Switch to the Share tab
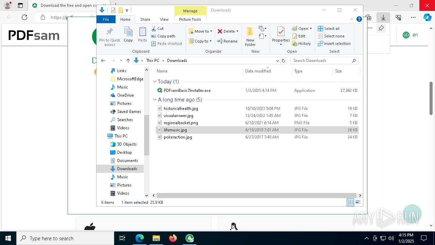435x245 pixels. point(145,19)
